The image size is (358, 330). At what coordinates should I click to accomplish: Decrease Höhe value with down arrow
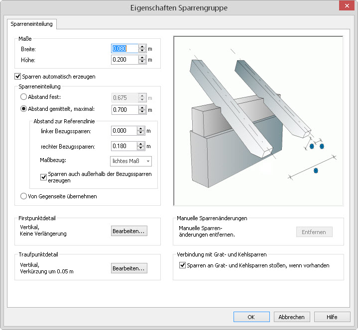click(142, 62)
